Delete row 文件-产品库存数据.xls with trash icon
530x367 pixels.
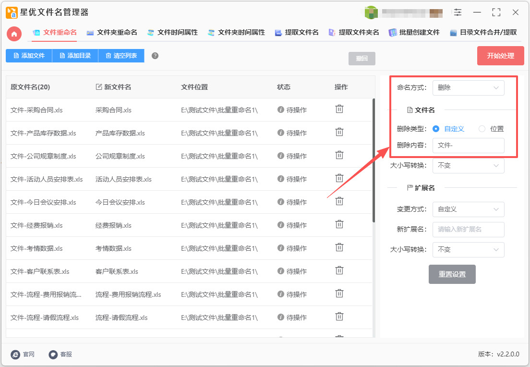coord(339,132)
